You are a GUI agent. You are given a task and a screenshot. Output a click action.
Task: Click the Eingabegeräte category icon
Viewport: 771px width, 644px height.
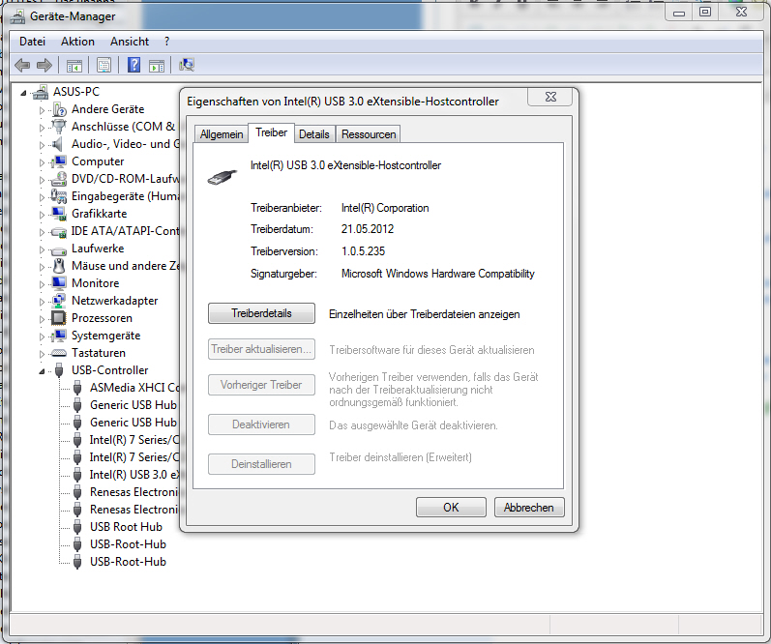coord(59,196)
